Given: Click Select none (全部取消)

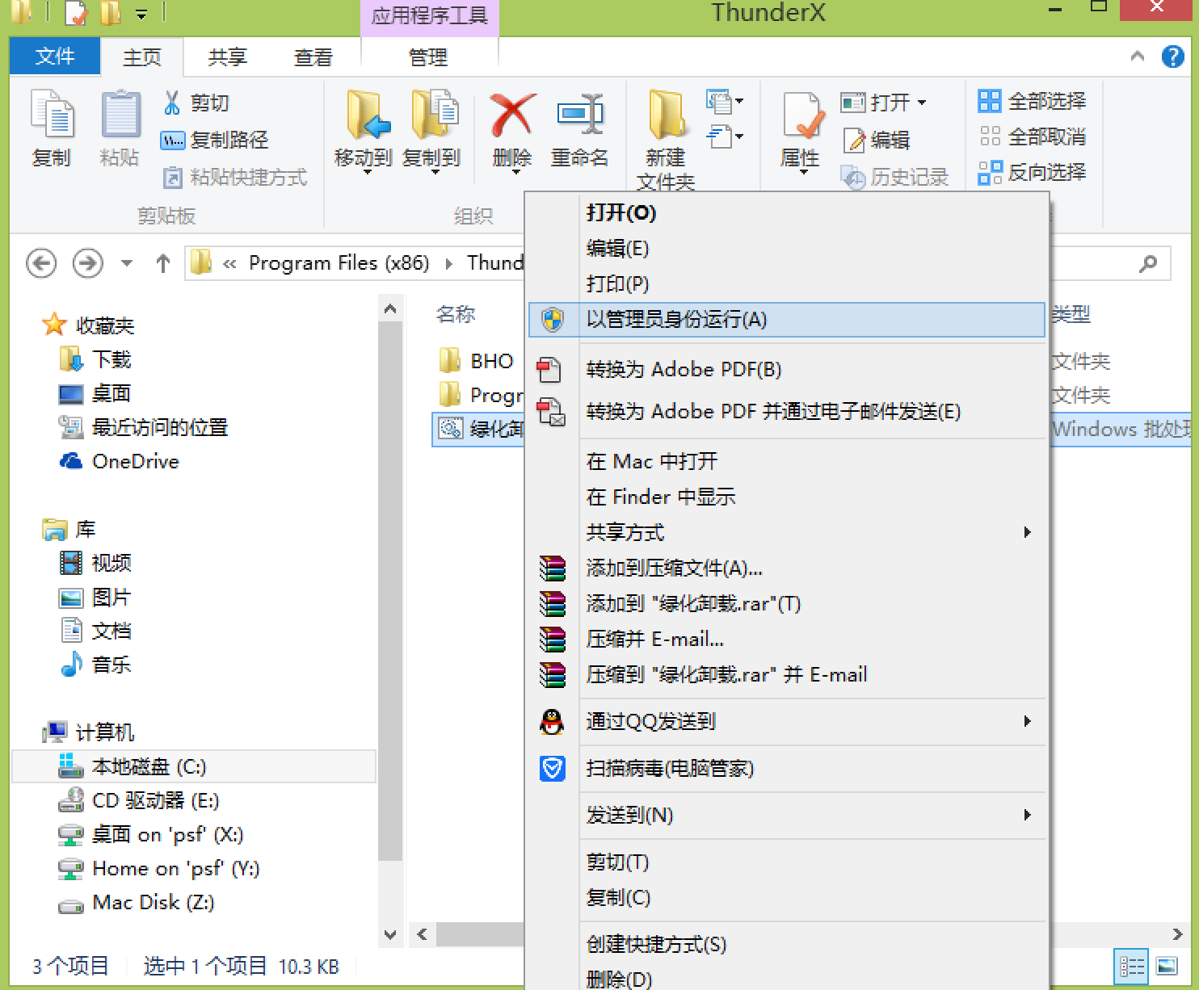Looking at the screenshot, I should coord(1032,136).
